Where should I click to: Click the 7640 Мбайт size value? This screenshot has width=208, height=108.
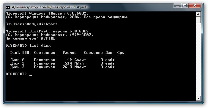(74, 67)
